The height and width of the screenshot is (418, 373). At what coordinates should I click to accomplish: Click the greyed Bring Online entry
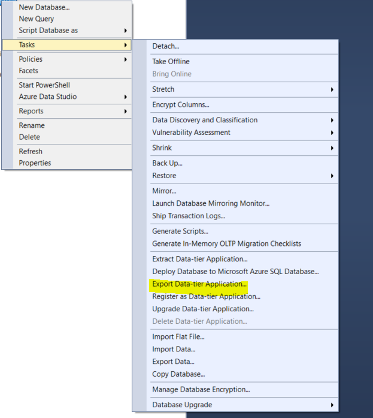coord(235,74)
